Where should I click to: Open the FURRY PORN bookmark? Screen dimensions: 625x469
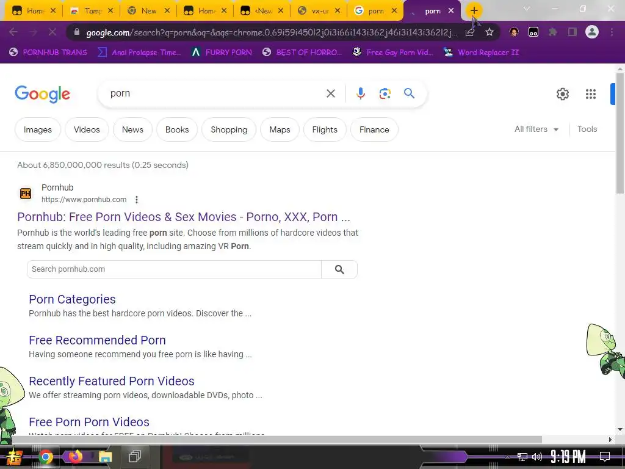coord(222,53)
